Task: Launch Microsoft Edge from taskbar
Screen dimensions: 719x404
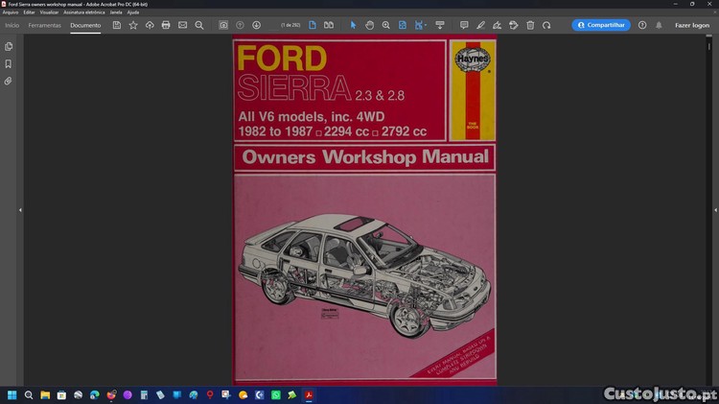Action: pos(95,394)
